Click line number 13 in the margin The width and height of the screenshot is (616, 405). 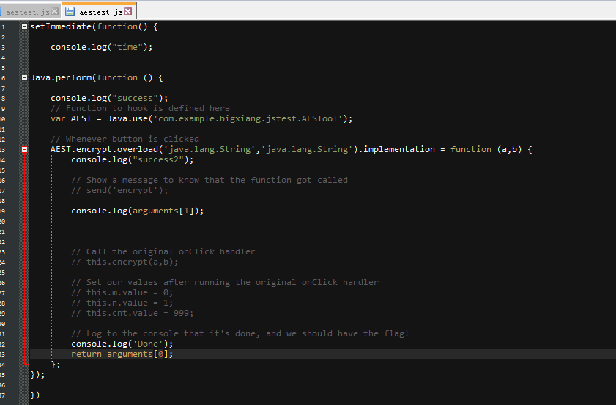[4, 149]
